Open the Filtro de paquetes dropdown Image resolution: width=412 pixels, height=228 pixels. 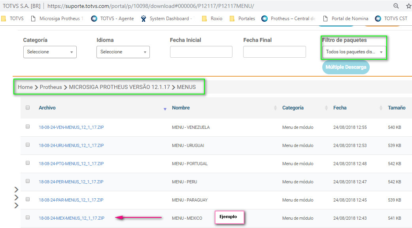point(354,52)
